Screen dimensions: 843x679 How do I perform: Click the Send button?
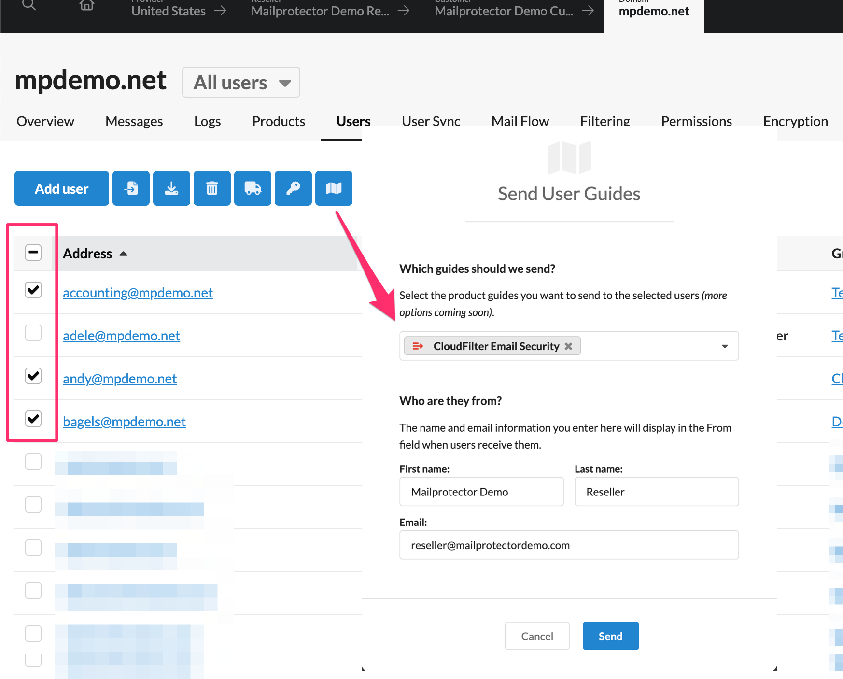click(x=611, y=636)
